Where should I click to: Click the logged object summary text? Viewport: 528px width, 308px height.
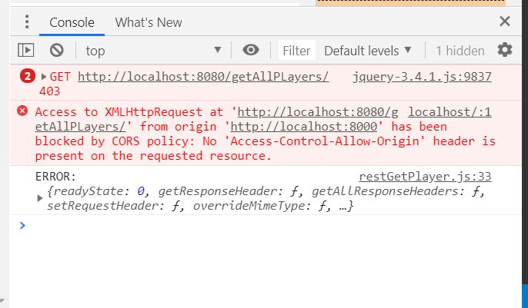tap(266, 198)
